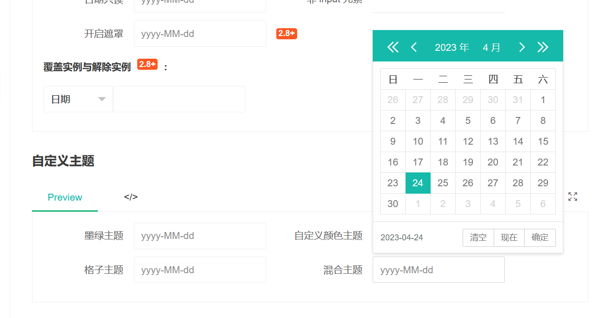The width and height of the screenshot is (604, 318).
Task: Click the 4 月 header to pick month
Action: click(491, 47)
